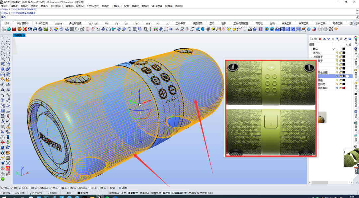
Task: Switch to the SubD工具 toolbar tab
Action: point(42,23)
